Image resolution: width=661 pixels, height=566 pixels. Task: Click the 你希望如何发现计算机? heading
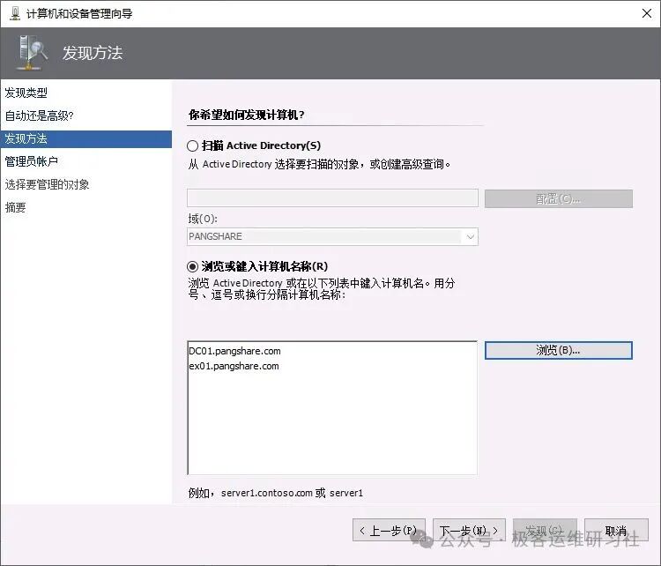[x=247, y=115]
